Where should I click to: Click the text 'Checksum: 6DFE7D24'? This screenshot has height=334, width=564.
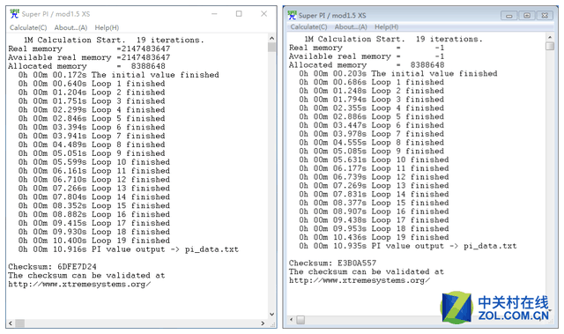(x=53, y=267)
